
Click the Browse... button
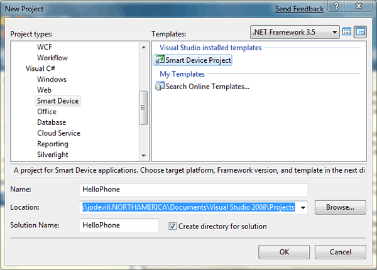[340, 207]
